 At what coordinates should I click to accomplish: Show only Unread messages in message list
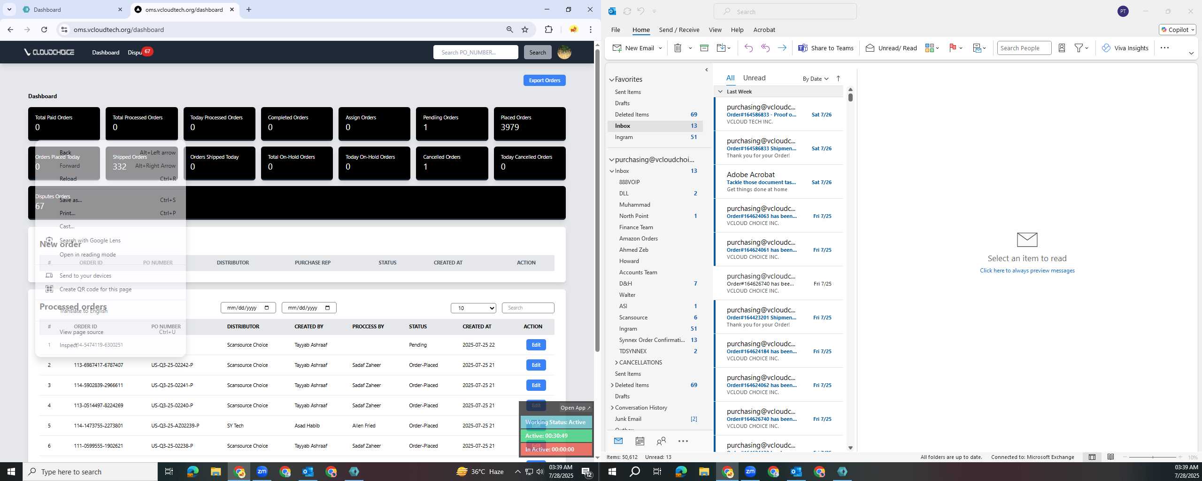coord(754,78)
